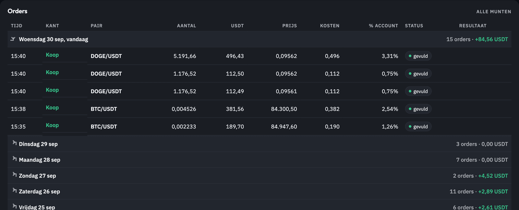Open the ALLE MUNTEN coin filter

494,12
